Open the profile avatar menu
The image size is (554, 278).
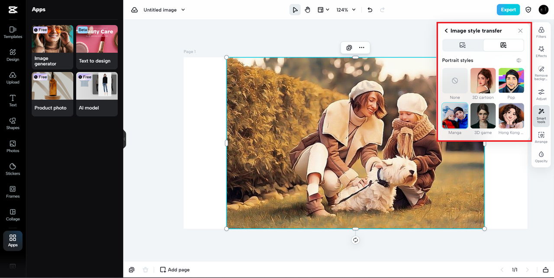tap(543, 10)
